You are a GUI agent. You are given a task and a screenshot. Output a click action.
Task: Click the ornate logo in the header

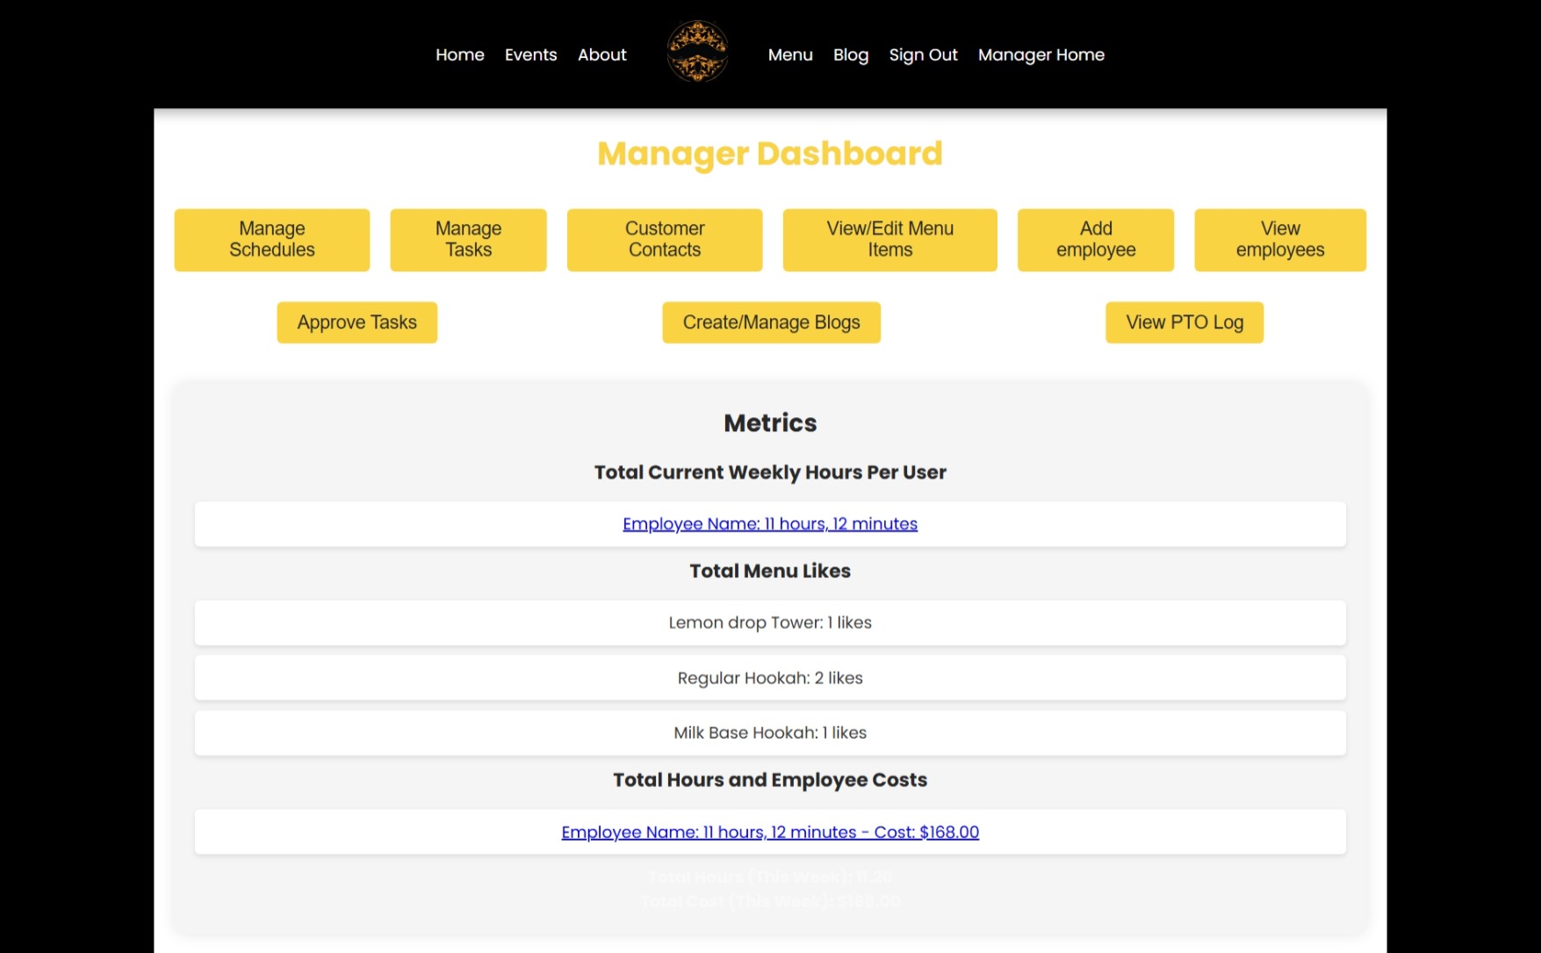(697, 53)
